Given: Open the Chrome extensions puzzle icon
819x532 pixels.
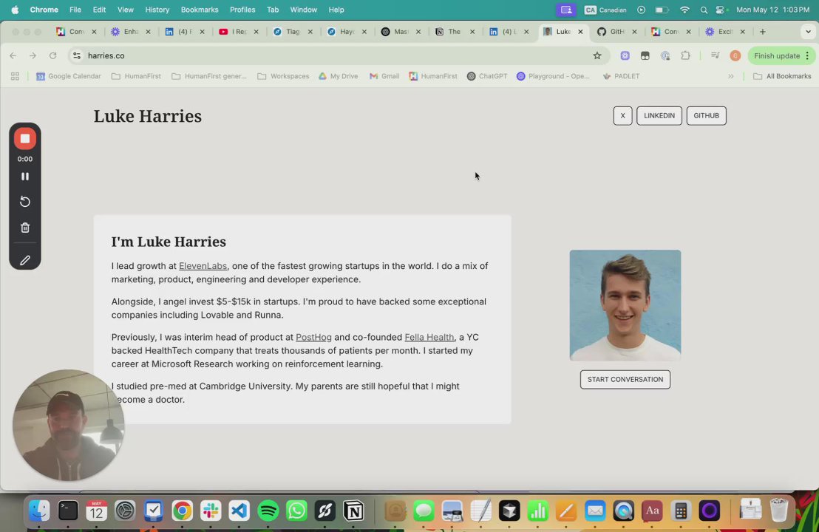Looking at the screenshot, I should 685,56.
